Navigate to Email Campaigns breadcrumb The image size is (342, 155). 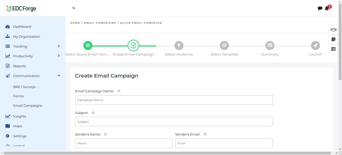(x=100, y=23)
